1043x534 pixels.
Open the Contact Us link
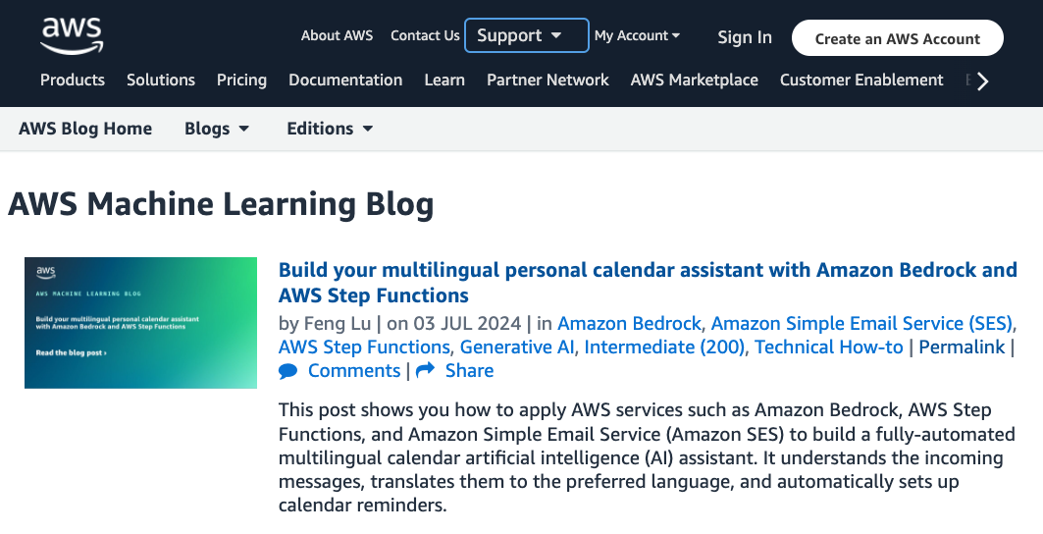(425, 35)
